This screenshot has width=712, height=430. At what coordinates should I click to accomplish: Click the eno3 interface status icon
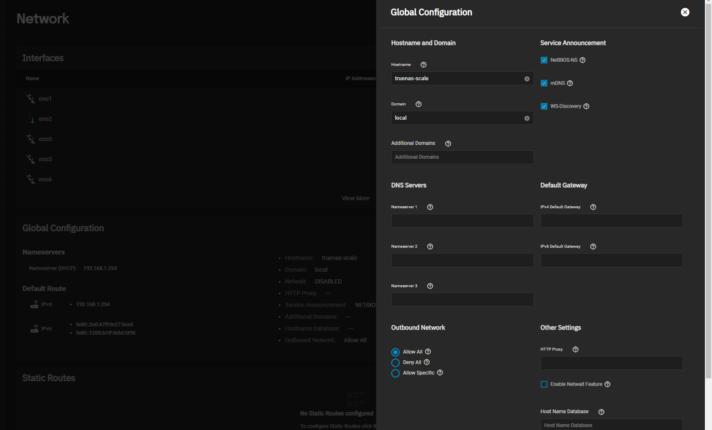click(31, 159)
